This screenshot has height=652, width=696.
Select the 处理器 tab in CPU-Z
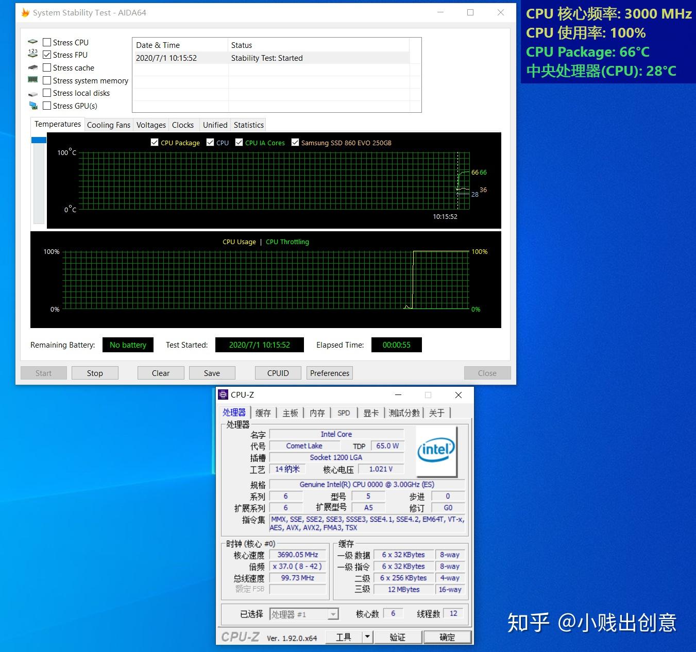(x=234, y=413)
